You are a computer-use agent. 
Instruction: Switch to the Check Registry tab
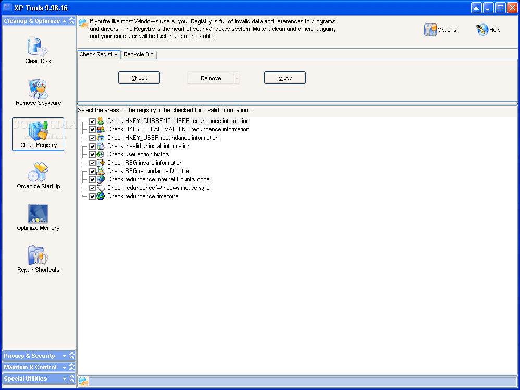point(98,54)
